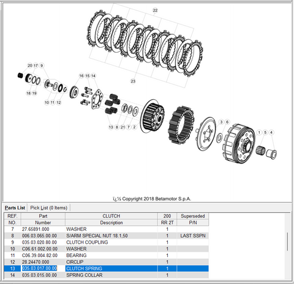Click callout number 19 in the diagram
This screenshot has width=294, height=284.
[34, 93]
